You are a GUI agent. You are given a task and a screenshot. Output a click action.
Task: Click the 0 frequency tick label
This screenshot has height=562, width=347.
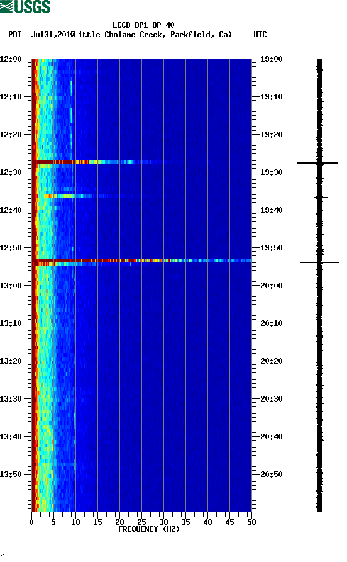tap(31, 522)
